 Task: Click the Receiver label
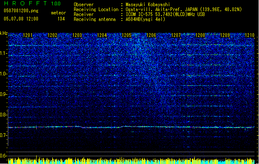pos(84,14)
